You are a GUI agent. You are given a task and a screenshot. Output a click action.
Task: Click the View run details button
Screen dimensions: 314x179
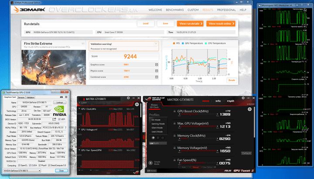(x=190, y=24)
